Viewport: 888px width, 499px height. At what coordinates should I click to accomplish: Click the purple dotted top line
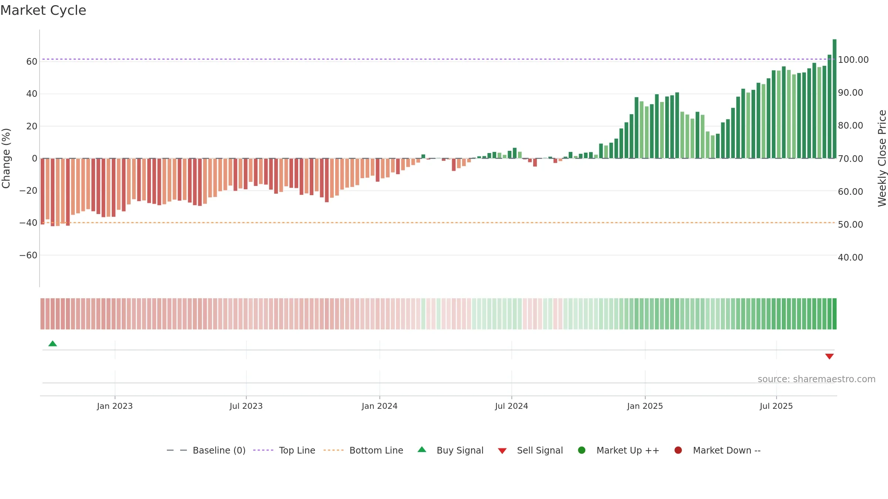438,59
